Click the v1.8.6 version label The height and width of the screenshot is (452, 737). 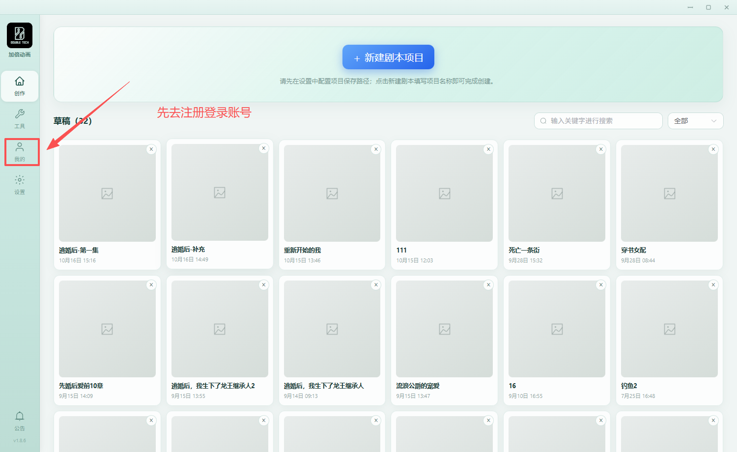click(20, 441)
